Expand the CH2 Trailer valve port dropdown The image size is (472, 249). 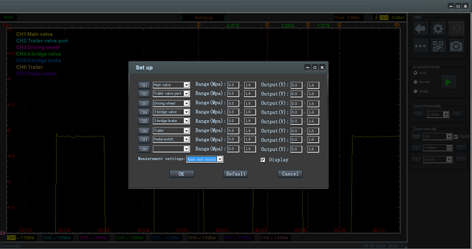point(171,94)
